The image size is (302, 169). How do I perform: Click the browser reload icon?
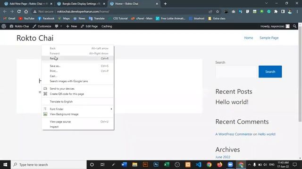click(x=19, y=11)
